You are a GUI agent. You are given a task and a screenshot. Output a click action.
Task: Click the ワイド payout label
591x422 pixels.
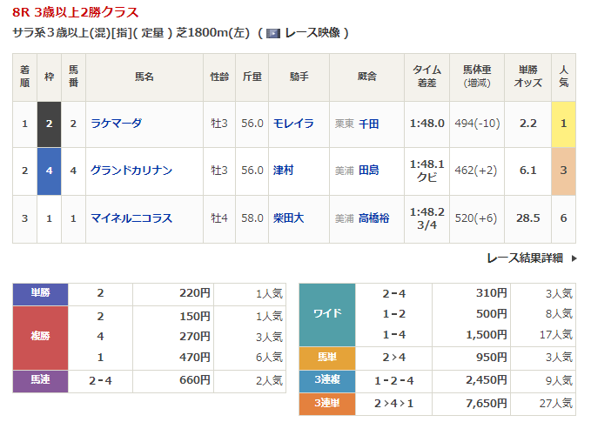[x=327, y=314]
